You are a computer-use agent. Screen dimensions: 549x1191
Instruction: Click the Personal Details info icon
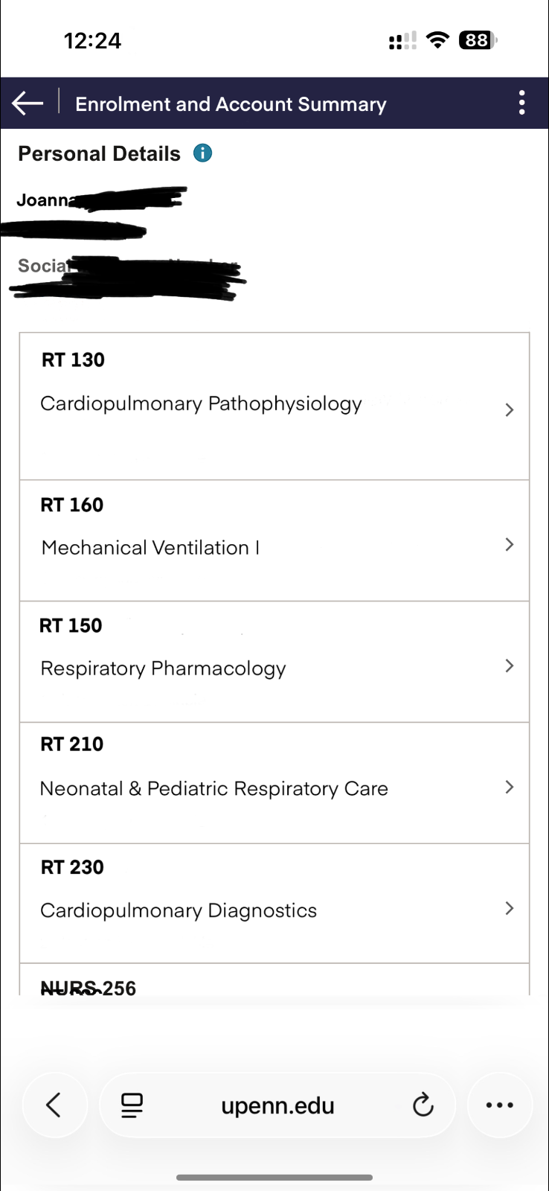202,153
